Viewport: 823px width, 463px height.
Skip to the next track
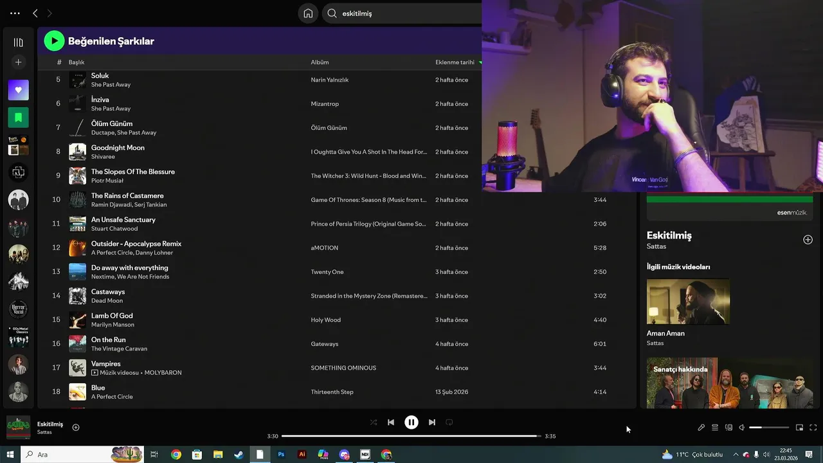coord(432,422)
